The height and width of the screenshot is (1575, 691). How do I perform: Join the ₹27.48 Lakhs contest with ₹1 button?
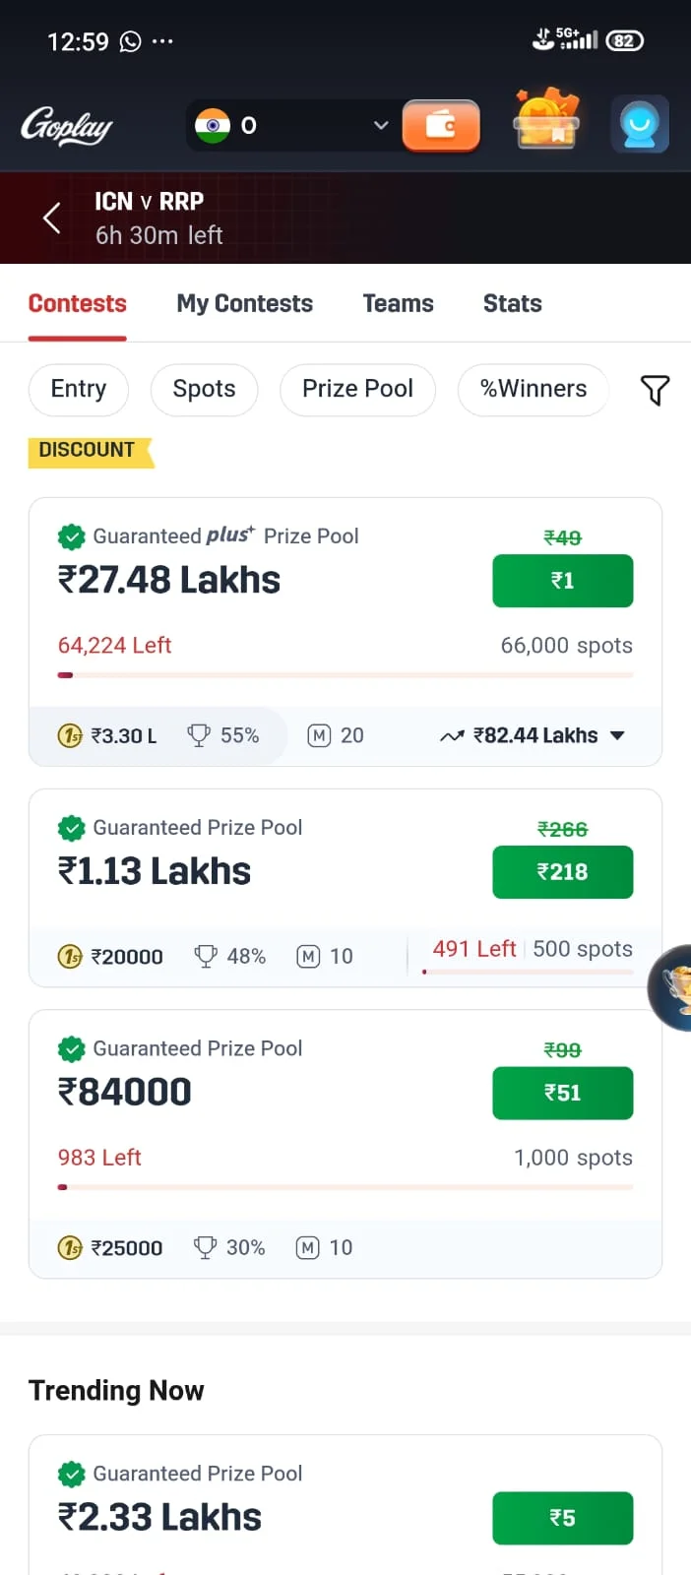(562, 581)
